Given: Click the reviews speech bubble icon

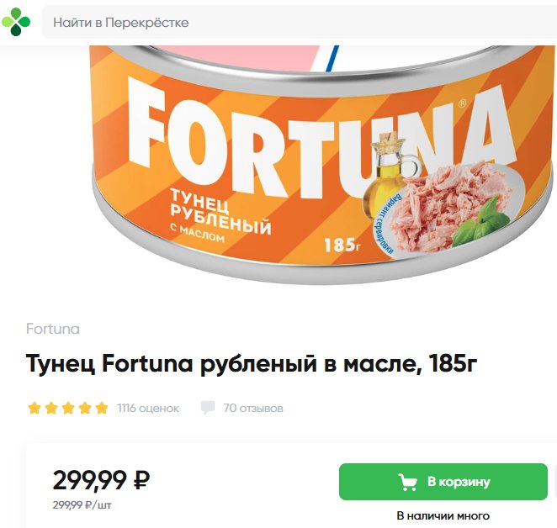Looking at the screenshot, I should (208, 408).
